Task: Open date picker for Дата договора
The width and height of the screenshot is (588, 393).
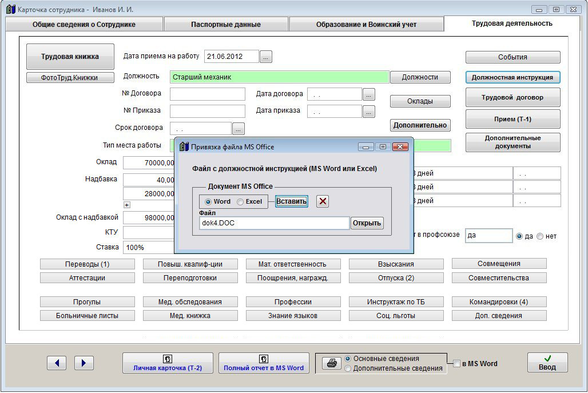Action: pos(369,94)
